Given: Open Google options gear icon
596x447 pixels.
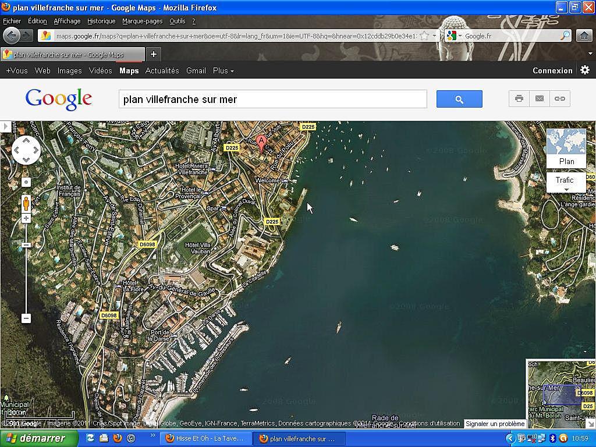Looking at the screenshot, I should (x=585, y=70).
